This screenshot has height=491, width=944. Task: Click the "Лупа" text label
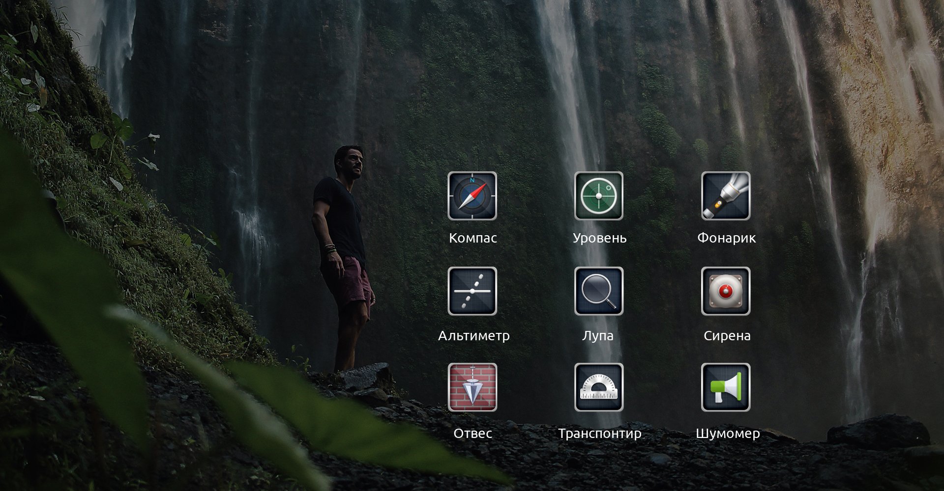[x=598, y=336]
